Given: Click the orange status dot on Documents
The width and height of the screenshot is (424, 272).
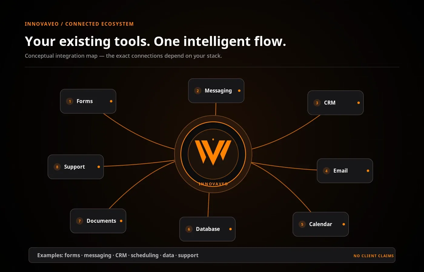Looking at the screenshot, I should point(121,221).
